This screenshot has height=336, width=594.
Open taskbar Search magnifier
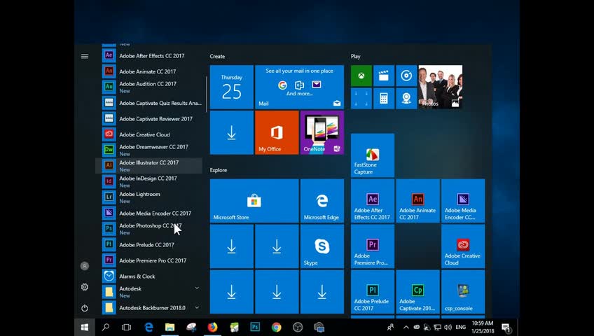click(x=106, y=328)
